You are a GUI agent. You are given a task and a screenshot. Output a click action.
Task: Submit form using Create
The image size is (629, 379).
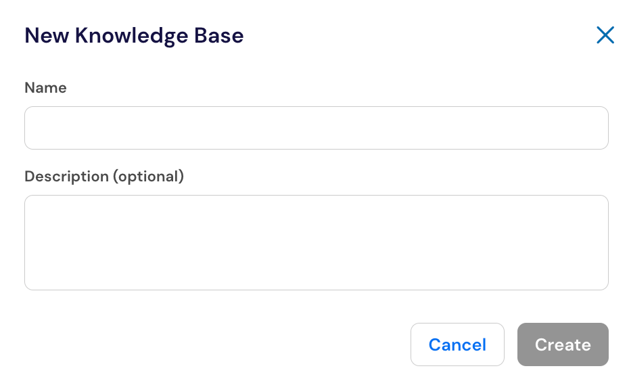click(563, 344)
